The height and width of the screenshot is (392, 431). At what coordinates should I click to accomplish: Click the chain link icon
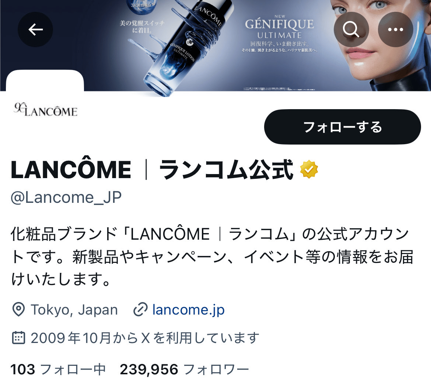(x=140, y=310)
